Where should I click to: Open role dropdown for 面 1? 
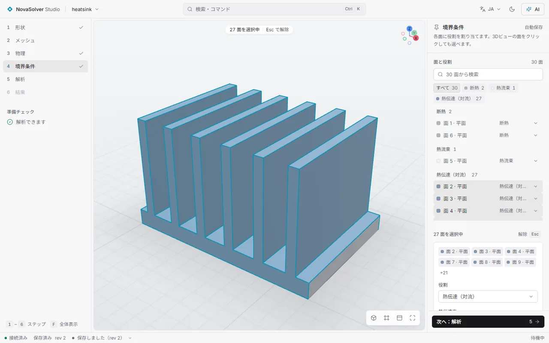pyautogui.click(x=518, y=123)
